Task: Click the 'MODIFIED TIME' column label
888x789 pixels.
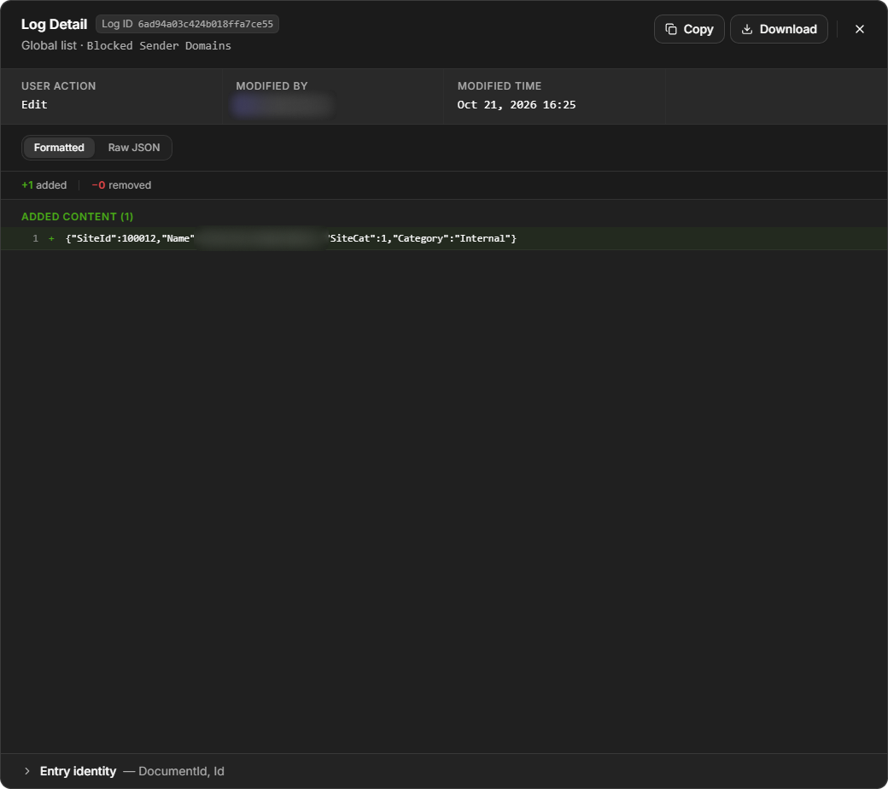Action: pyautogui.click(x=499, y=86)
